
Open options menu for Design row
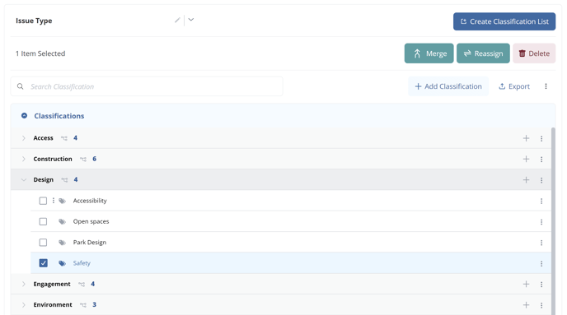541,180
